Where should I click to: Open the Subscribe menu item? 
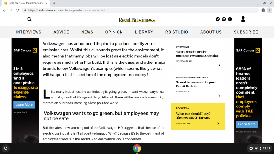coord(246,32)
